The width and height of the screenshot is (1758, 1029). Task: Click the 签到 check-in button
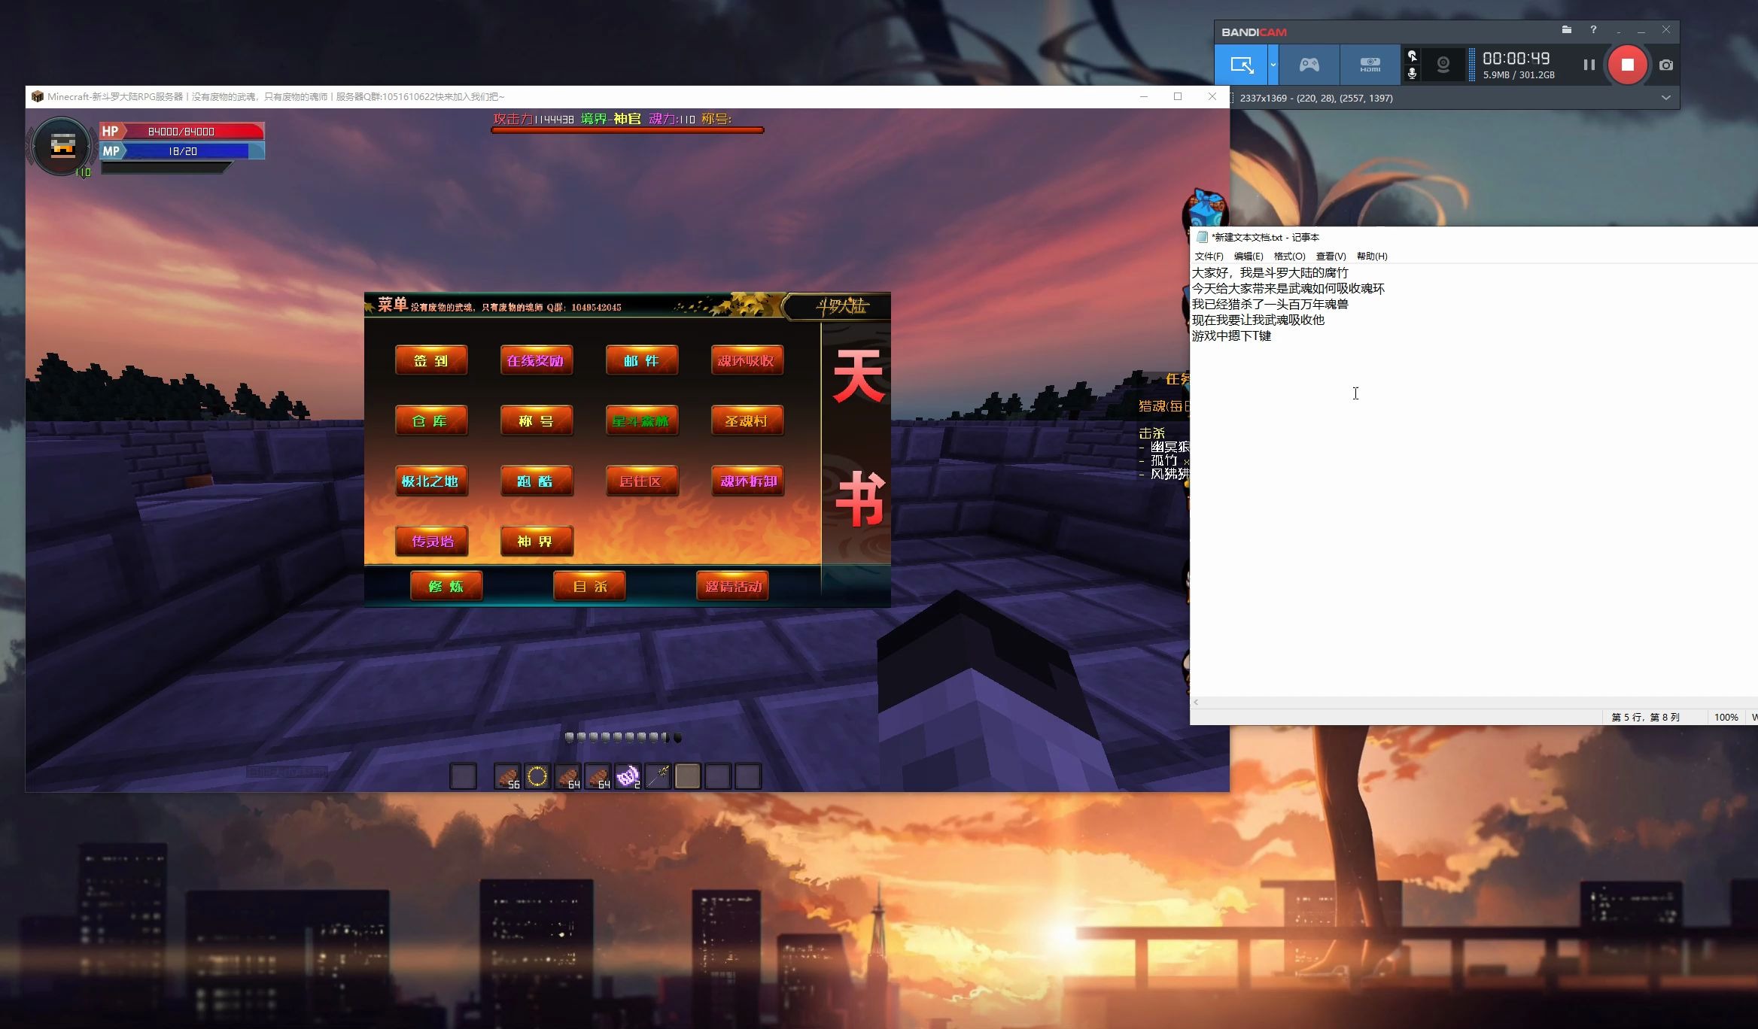[431, 361]
